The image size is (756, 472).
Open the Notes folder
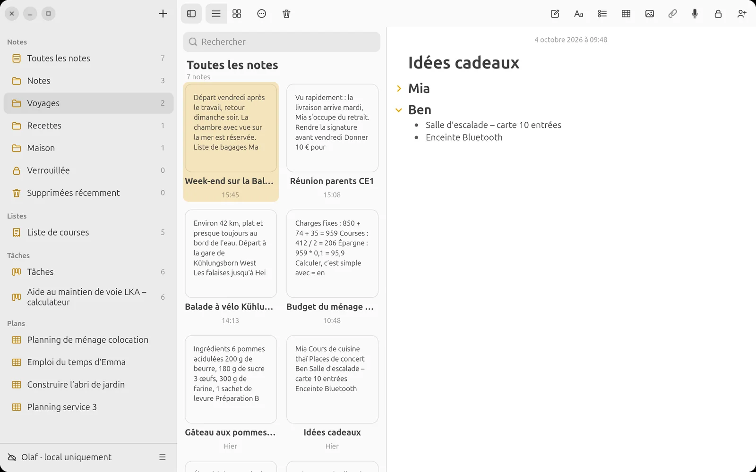pos(88,81)
